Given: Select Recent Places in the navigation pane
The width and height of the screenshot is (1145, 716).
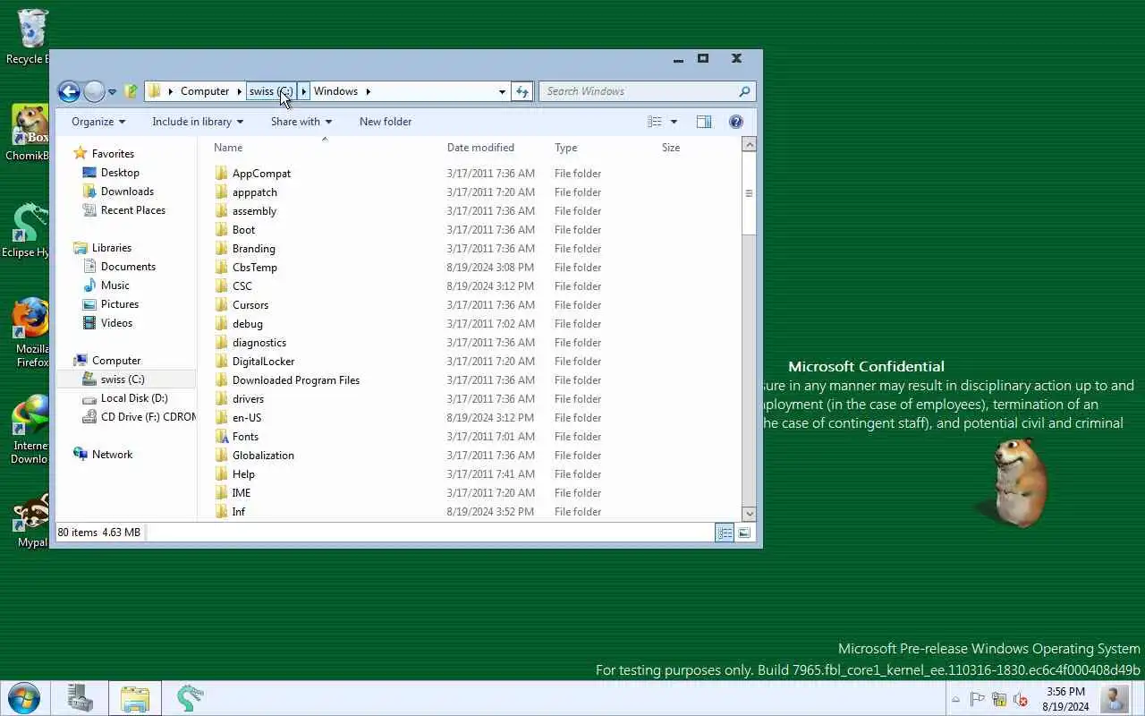Looking at the screenshot, I should (133, 210).
